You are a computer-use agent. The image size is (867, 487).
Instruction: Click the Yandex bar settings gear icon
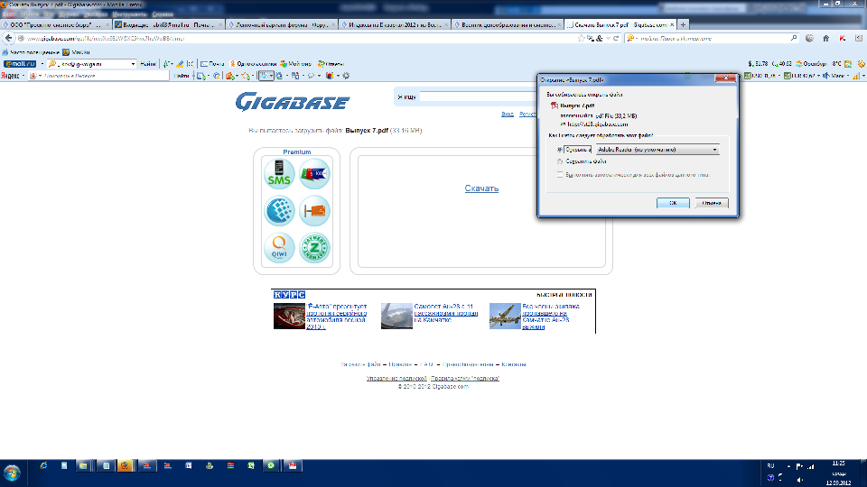[346, 76]
